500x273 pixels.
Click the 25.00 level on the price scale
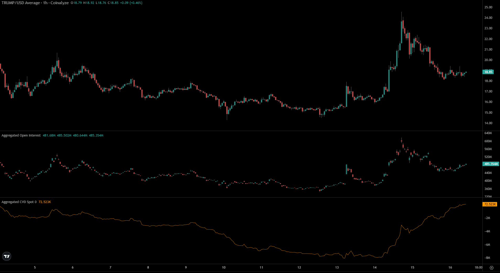tap(489, 8)
